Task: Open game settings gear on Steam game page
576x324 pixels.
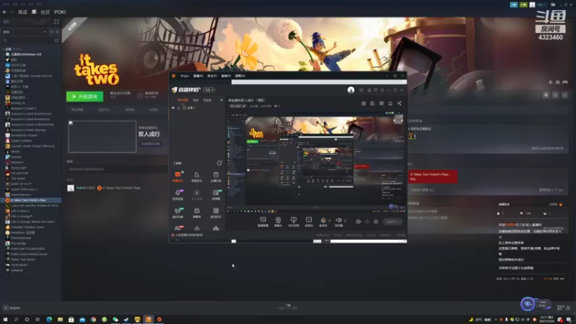Action: point(546,95)
